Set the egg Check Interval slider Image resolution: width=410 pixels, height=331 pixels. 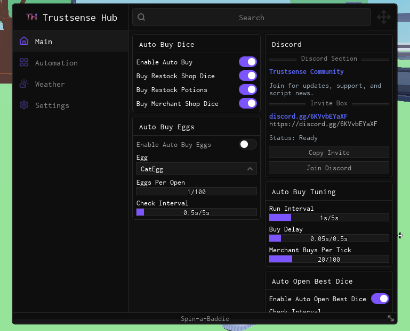click(x=196, y=212)
